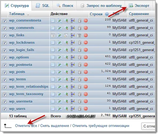Open the 'С отмеченными' dropdown
The height and width of the screenshot is (136, 160).
coord(148,126)
